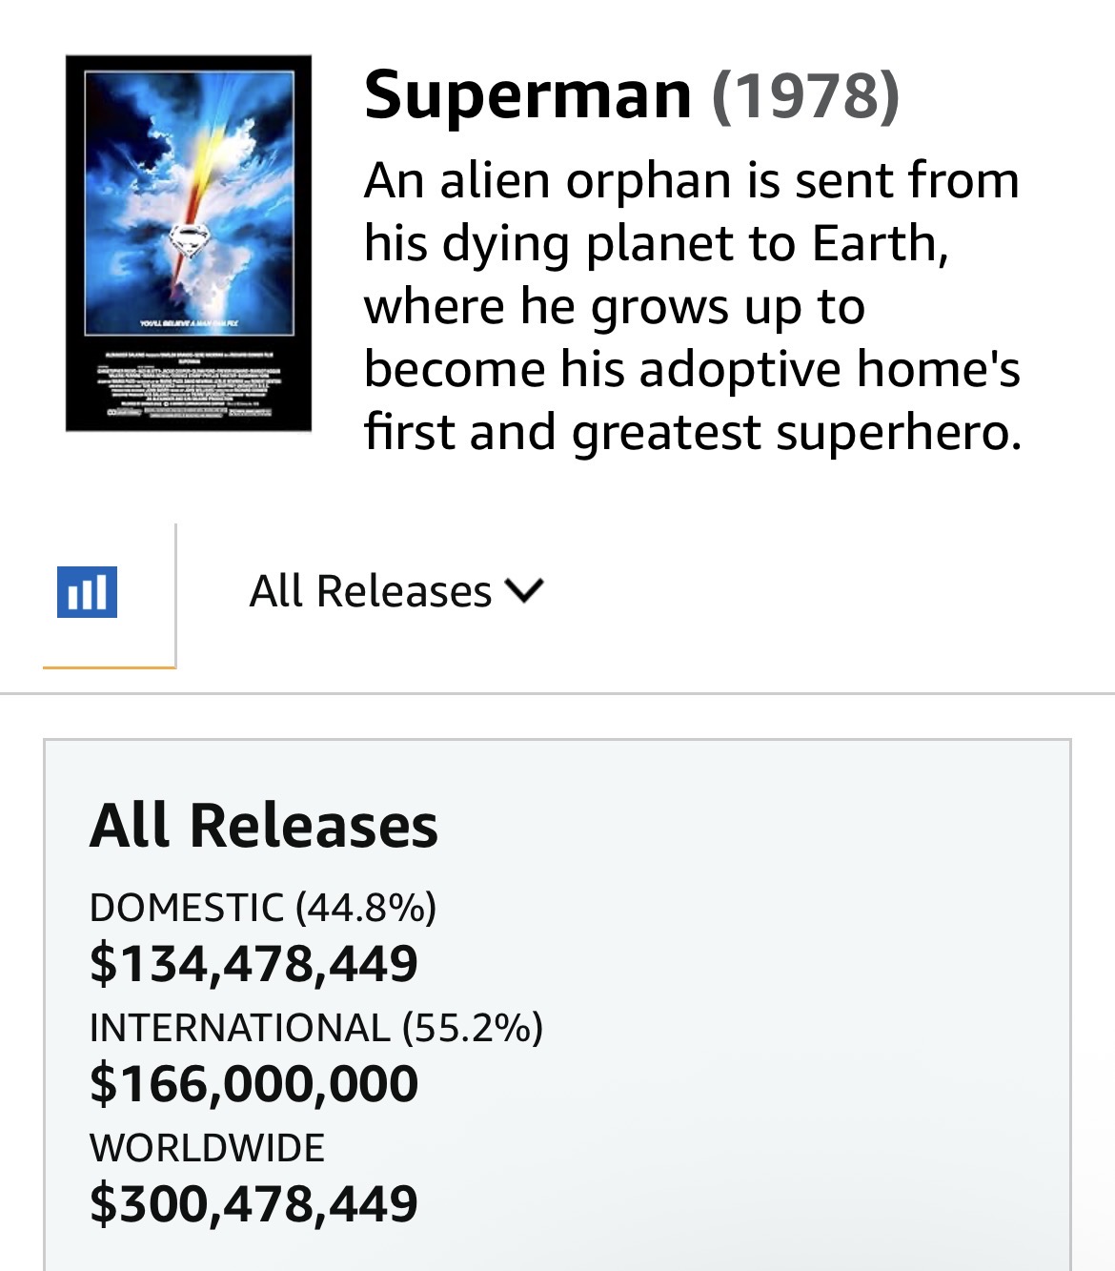Screen dimensions: 1115x1271
Task: Click the word 'superhero' in the summary
Action: (x=898, y=432)
